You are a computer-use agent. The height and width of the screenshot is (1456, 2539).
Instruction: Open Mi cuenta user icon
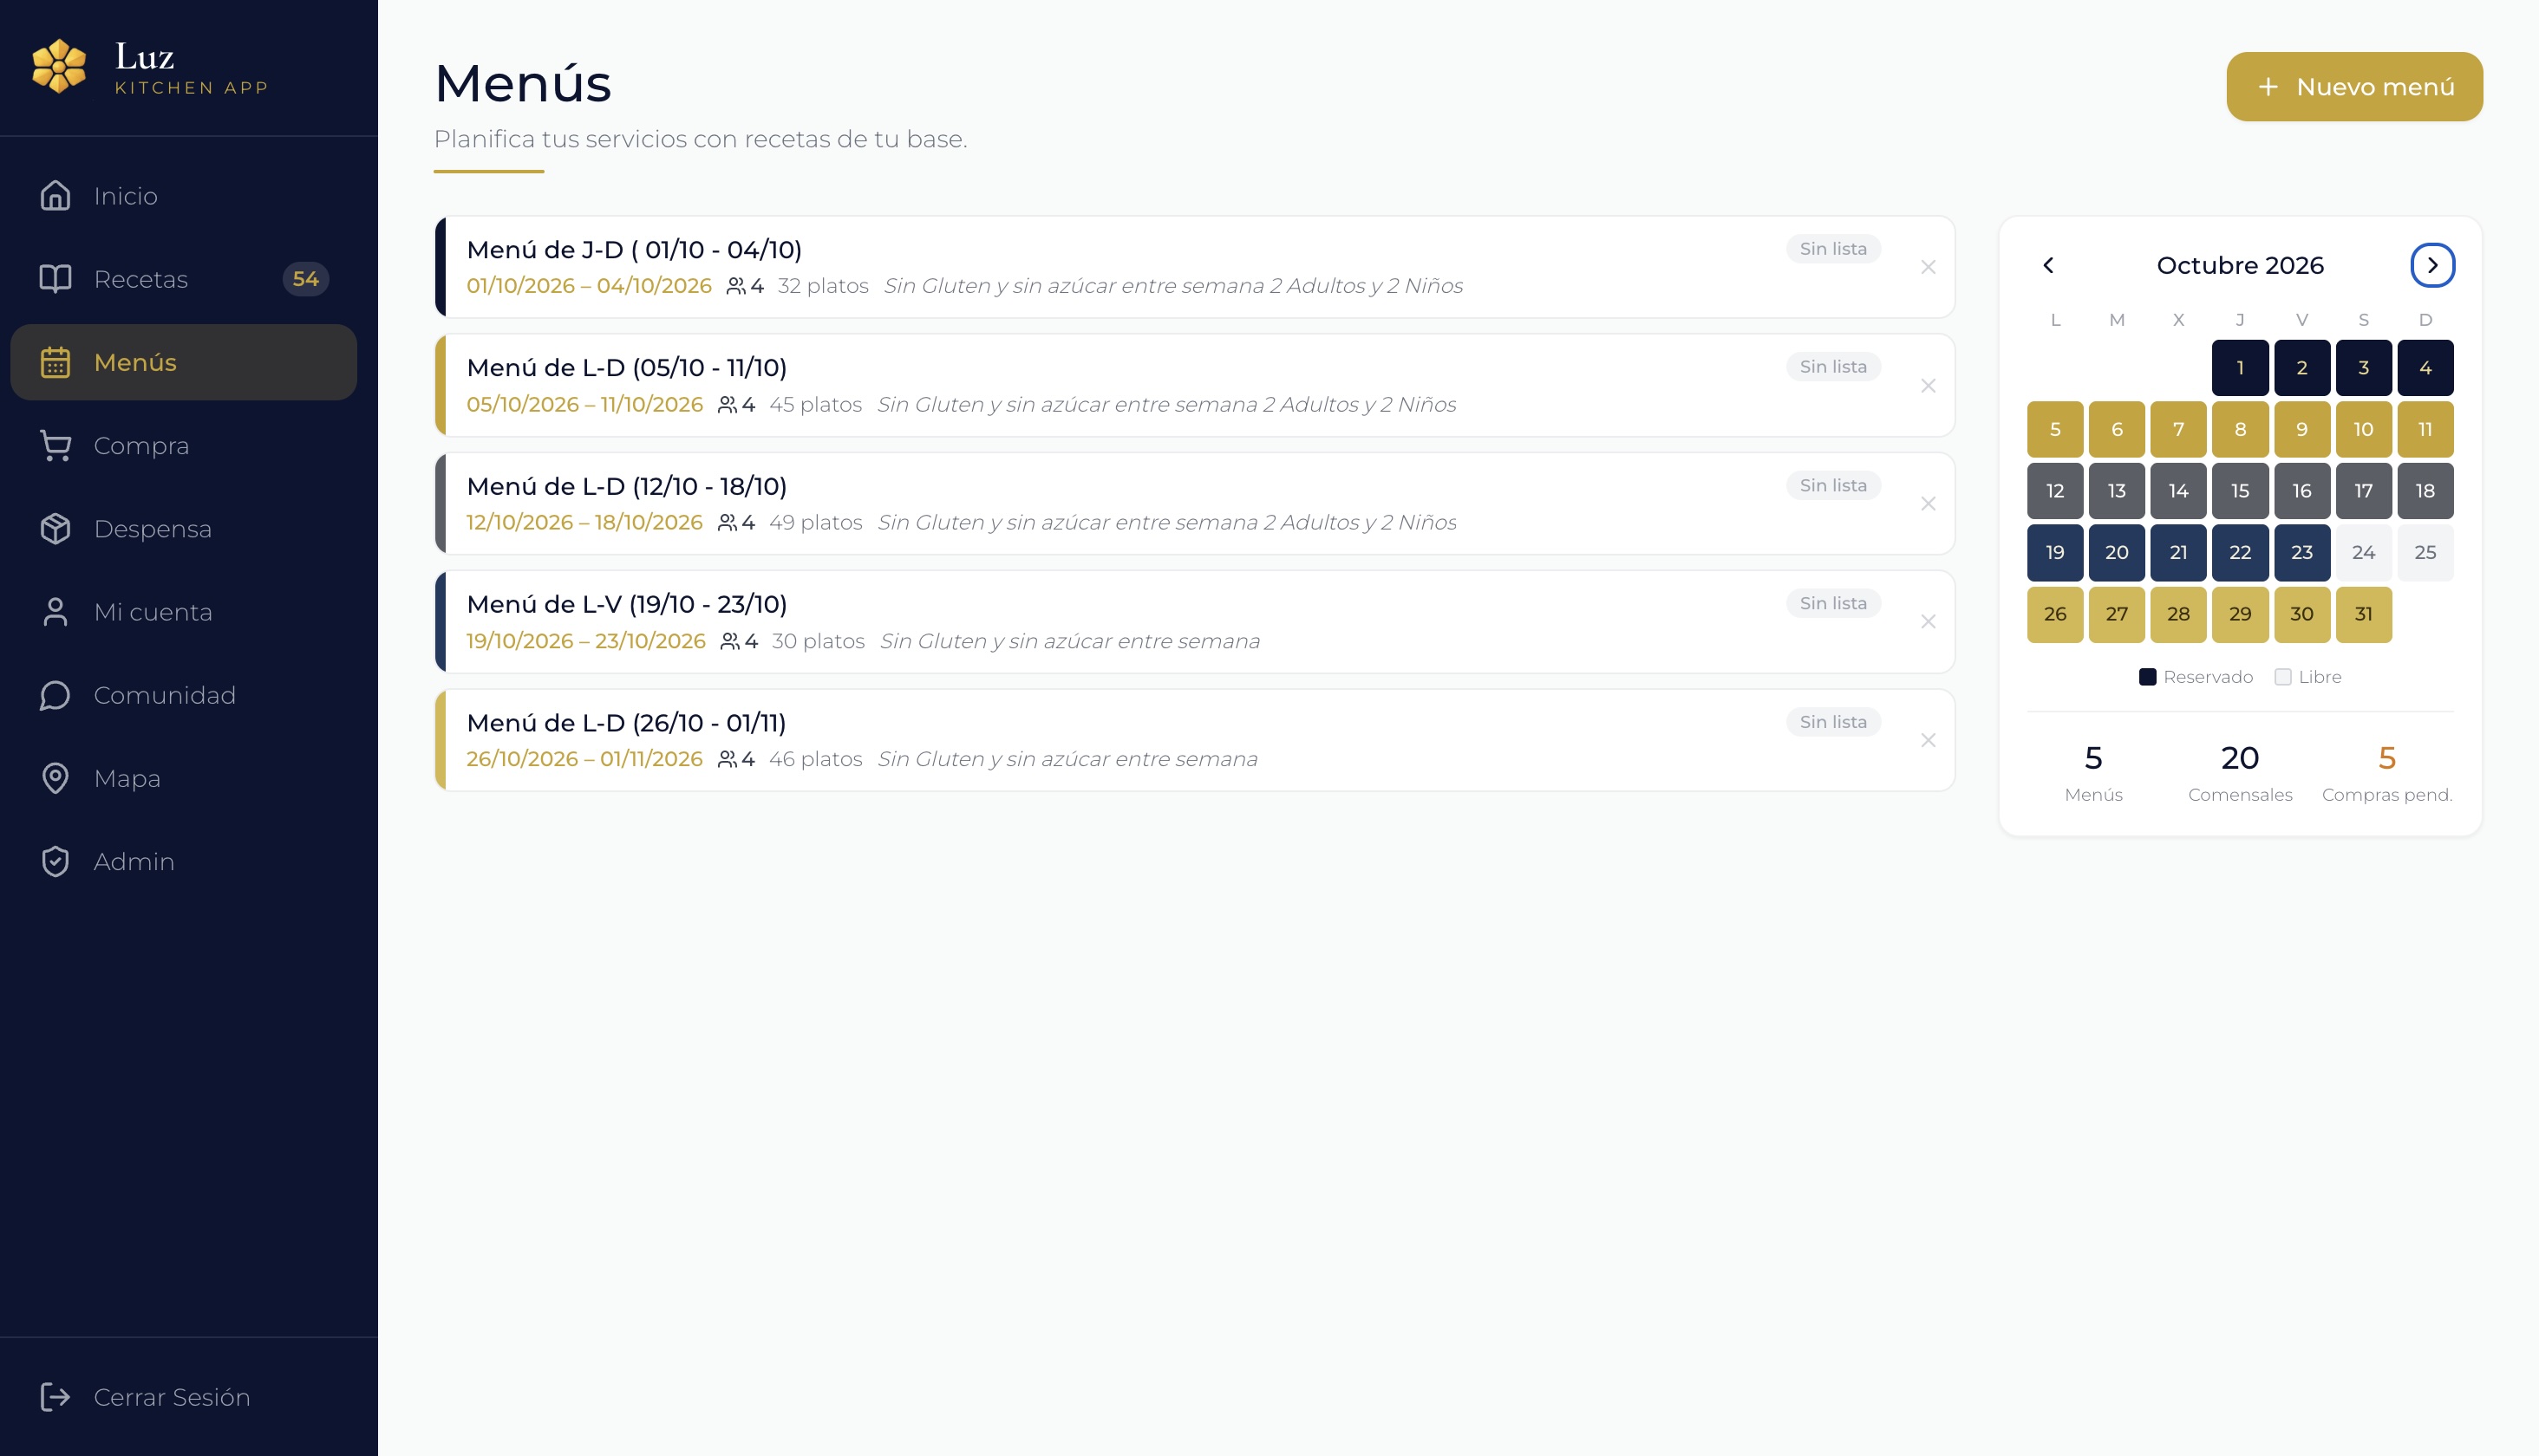(55, 612)
